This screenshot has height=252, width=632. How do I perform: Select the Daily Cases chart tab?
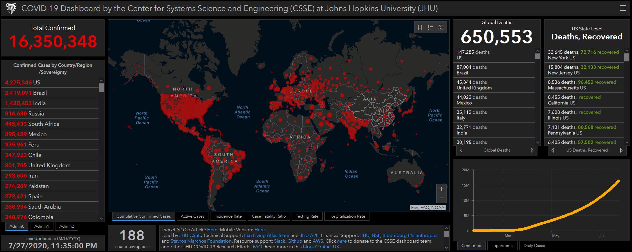click(534, 246)
